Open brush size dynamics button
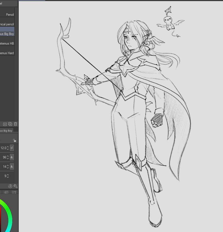The image size is (223, 232). (x=12, y=148)
